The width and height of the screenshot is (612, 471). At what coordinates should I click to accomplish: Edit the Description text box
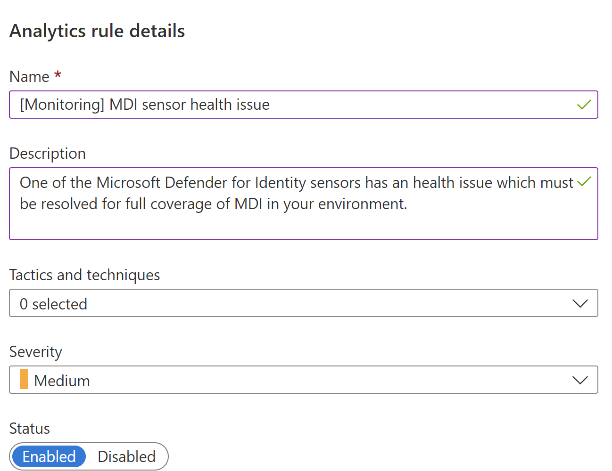click(304, 203)
